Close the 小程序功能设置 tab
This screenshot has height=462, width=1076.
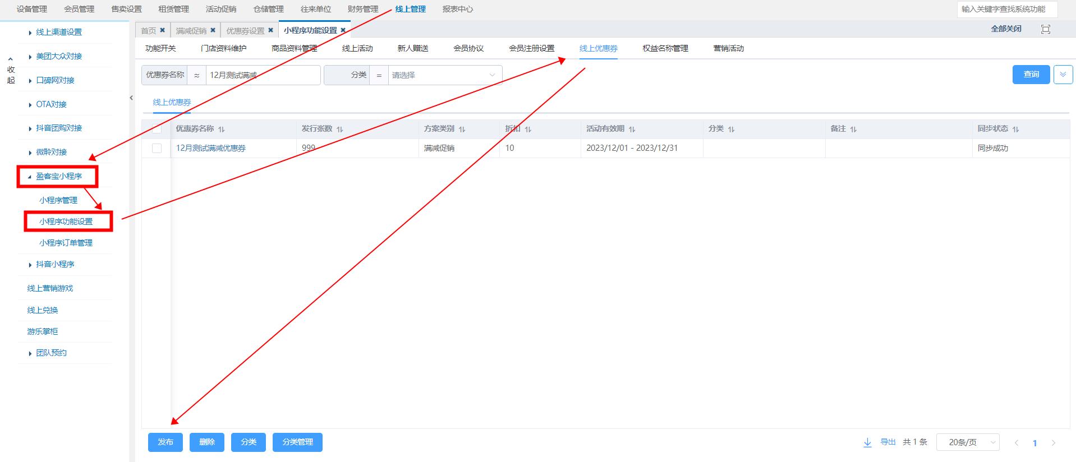pyautogui.click(x=343, y=30)
